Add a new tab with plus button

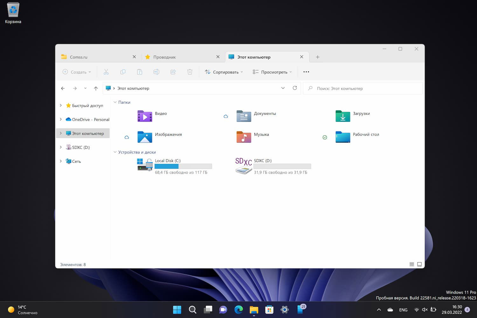pos(317,57)
